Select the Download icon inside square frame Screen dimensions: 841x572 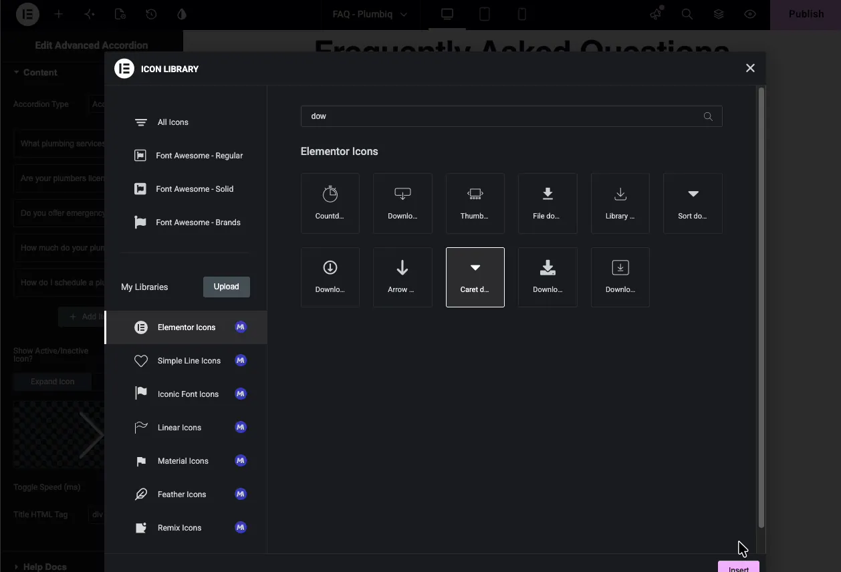[x=620, y=277]
